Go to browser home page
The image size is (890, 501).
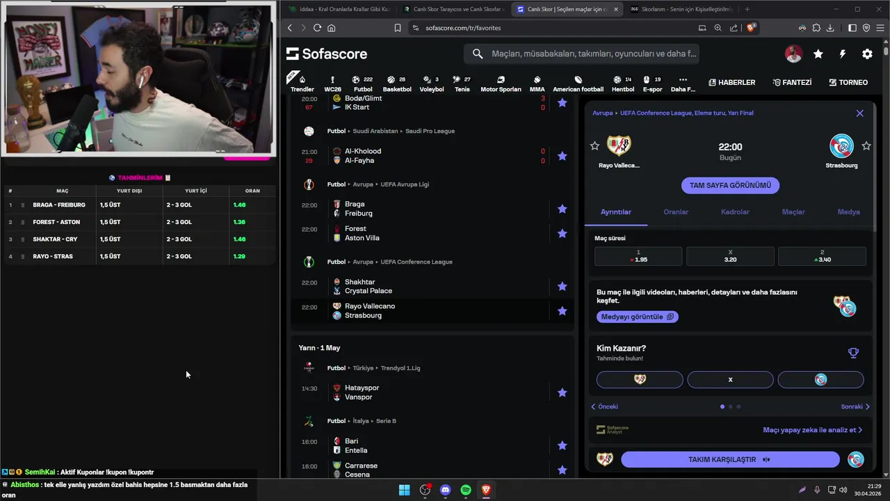tap(331, 28)
